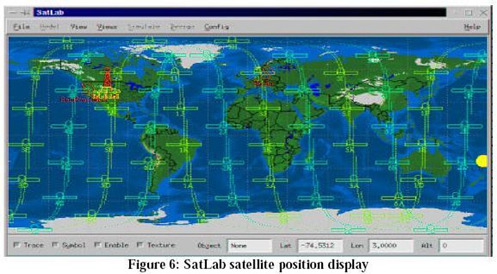Open the Help menu
This screenshot has height=274, width=497.
pyautogui.click(x=472, y=27)
